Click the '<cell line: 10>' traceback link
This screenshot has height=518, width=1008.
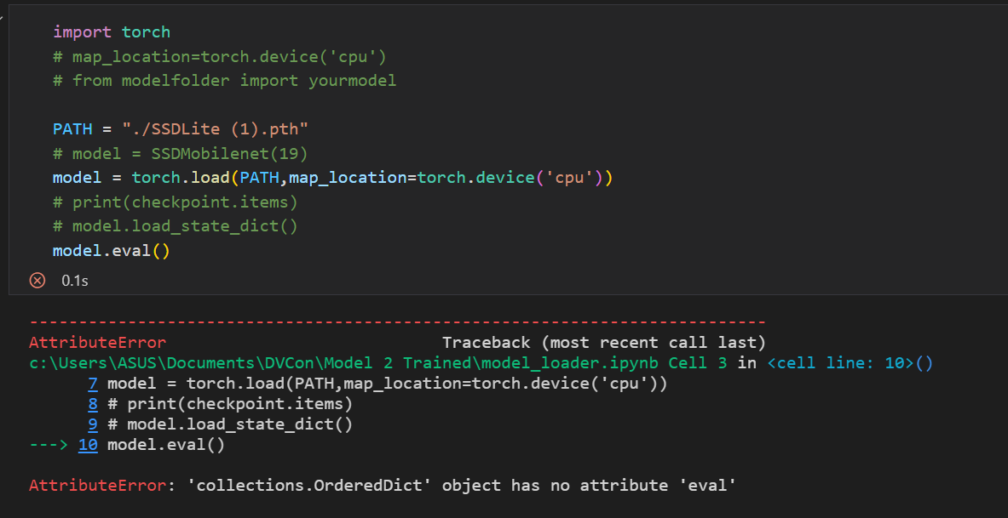point(850,363)
